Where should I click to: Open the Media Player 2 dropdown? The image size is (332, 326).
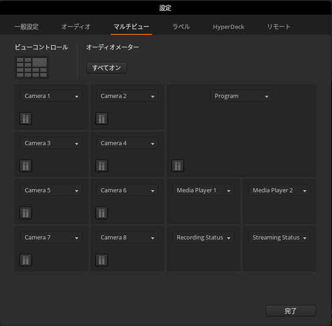pos(279,190)
